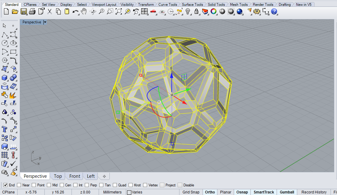Screen dimensions: 337x195
Task: Select the Pan hand tool
Action: pos(84,11)
